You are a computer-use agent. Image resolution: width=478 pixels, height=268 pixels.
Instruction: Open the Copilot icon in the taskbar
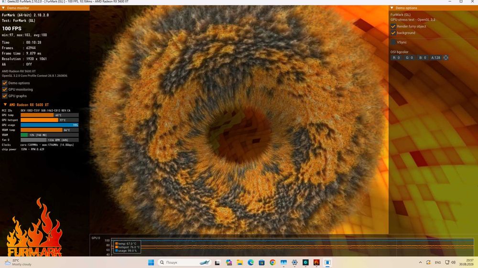coord(229,262)
